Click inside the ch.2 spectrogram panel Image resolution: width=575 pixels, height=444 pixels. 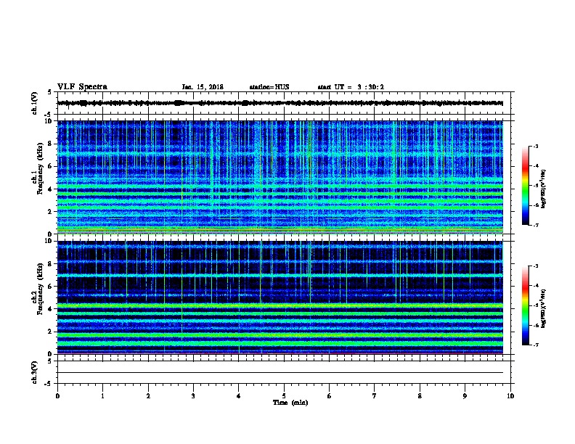pyautogui.click(x=280, y=297)
